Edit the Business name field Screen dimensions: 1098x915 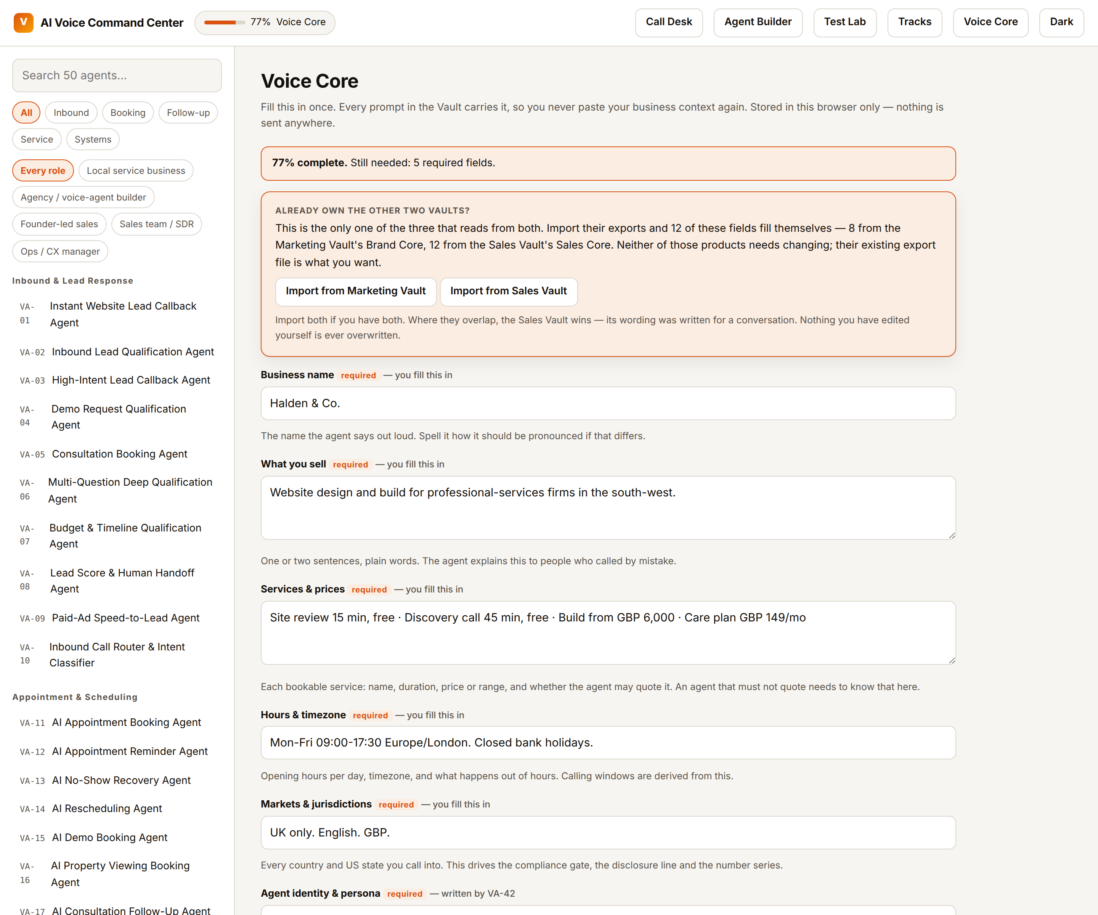[x=608, y=403]
